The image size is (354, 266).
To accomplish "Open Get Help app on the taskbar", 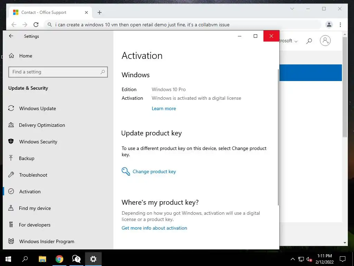I will coord(76,259).
